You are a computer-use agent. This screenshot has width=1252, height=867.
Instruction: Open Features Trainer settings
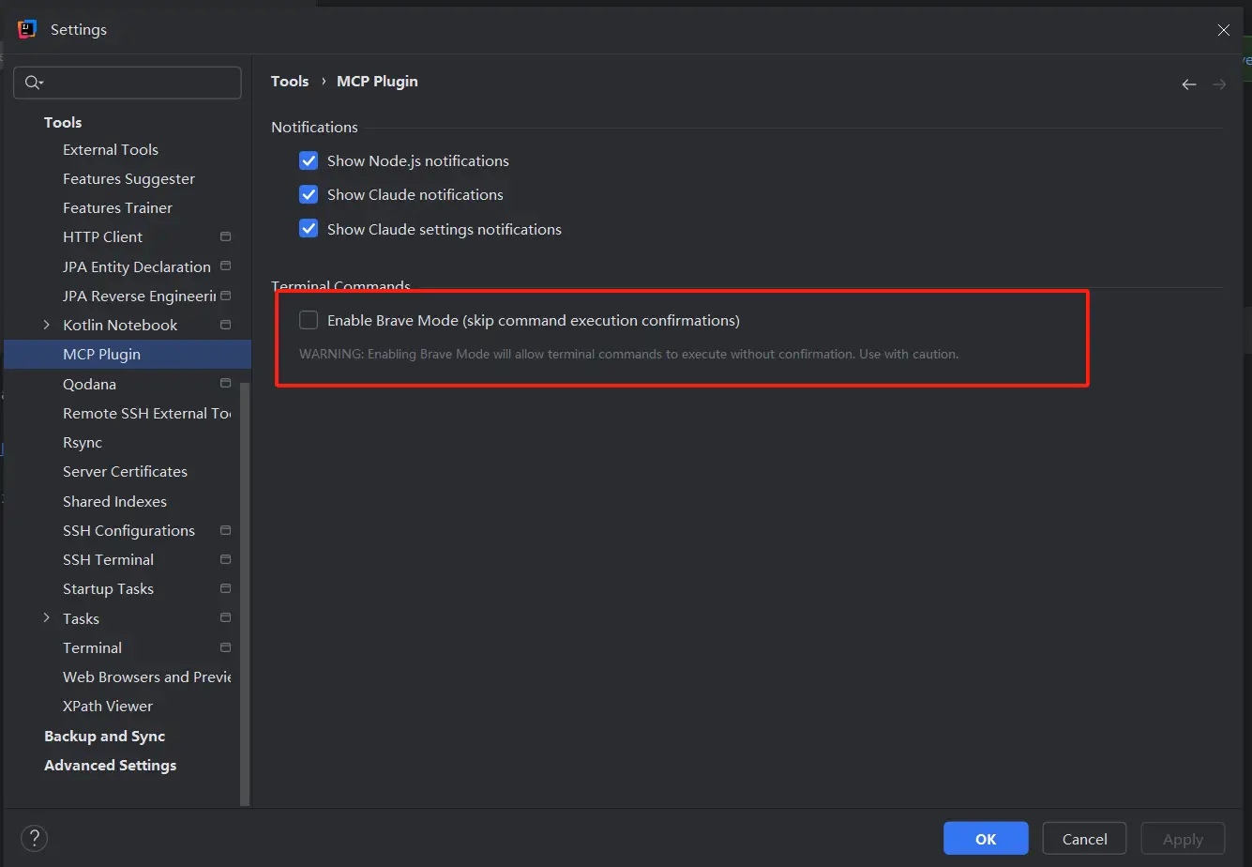coord(117,207)
